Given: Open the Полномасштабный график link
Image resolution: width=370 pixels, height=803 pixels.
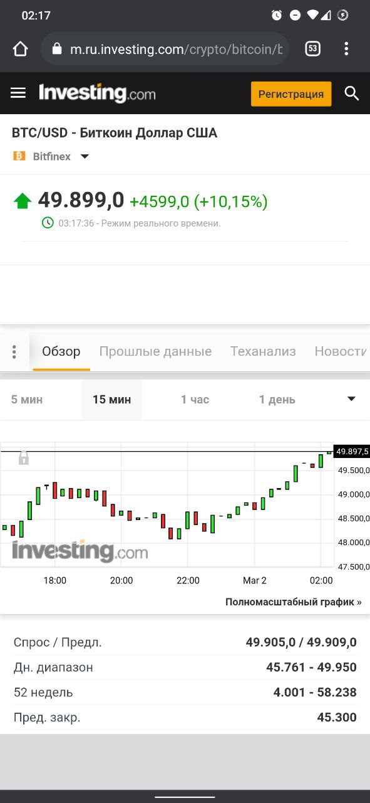Looking at the screenshot, I should [293, 602].
